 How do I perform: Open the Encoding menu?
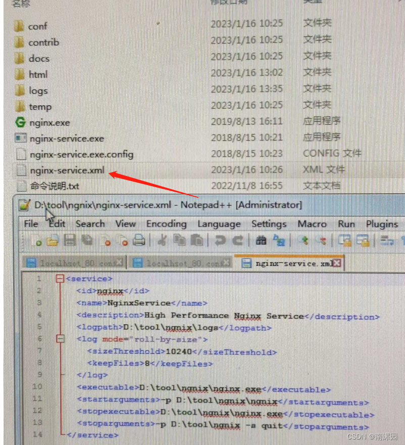[167, 224]
